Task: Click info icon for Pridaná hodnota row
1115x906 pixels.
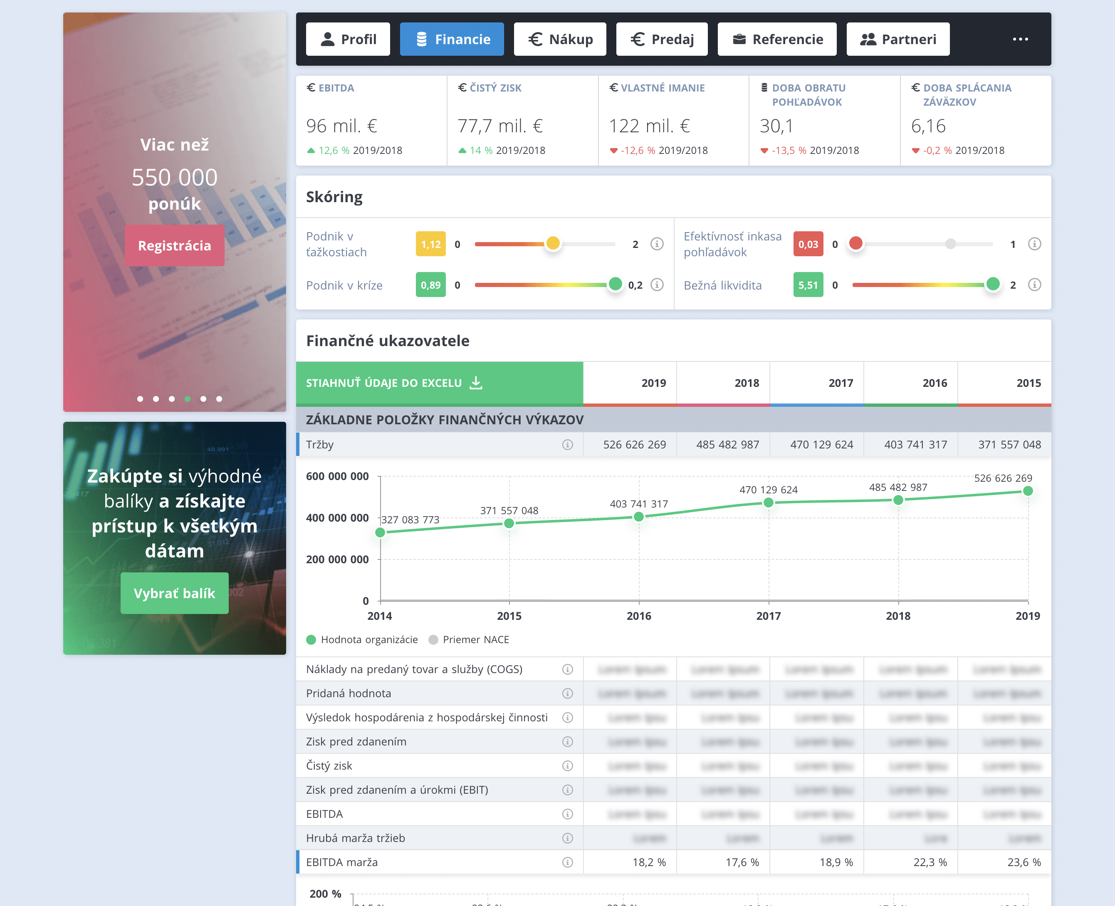Action: [x=567, y=693]
